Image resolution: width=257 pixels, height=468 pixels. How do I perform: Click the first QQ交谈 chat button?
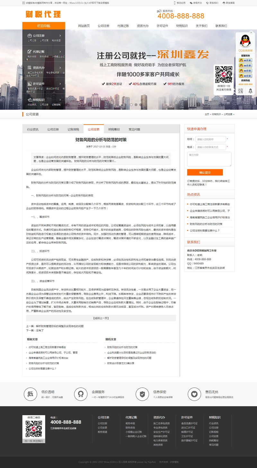click(245, 60)
